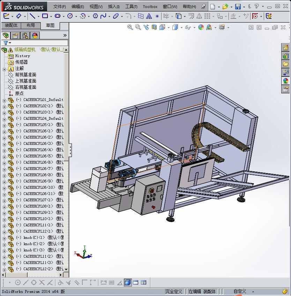Select the 原点 origin item
The height and width of the screenshot is (296, 291).
coord(19,93)
